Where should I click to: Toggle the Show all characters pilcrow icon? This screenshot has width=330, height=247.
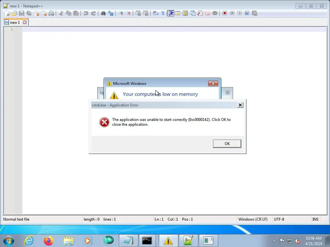[163, 14]
